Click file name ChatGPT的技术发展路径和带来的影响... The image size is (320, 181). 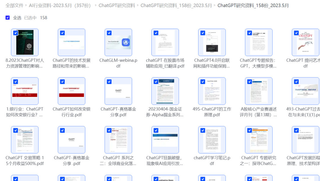click(x=71, y=63)
